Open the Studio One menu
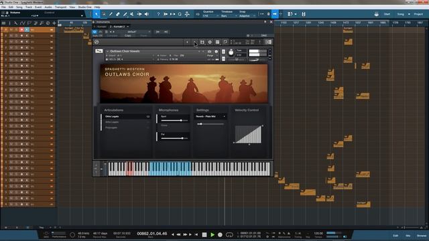This screenshot has width=429, height=241. (x=85, y=7)
